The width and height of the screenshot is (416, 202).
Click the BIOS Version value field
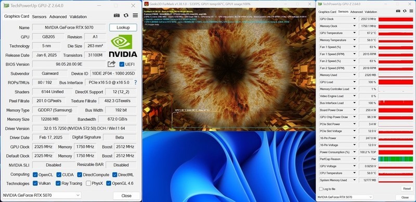[x=69, y=64]
